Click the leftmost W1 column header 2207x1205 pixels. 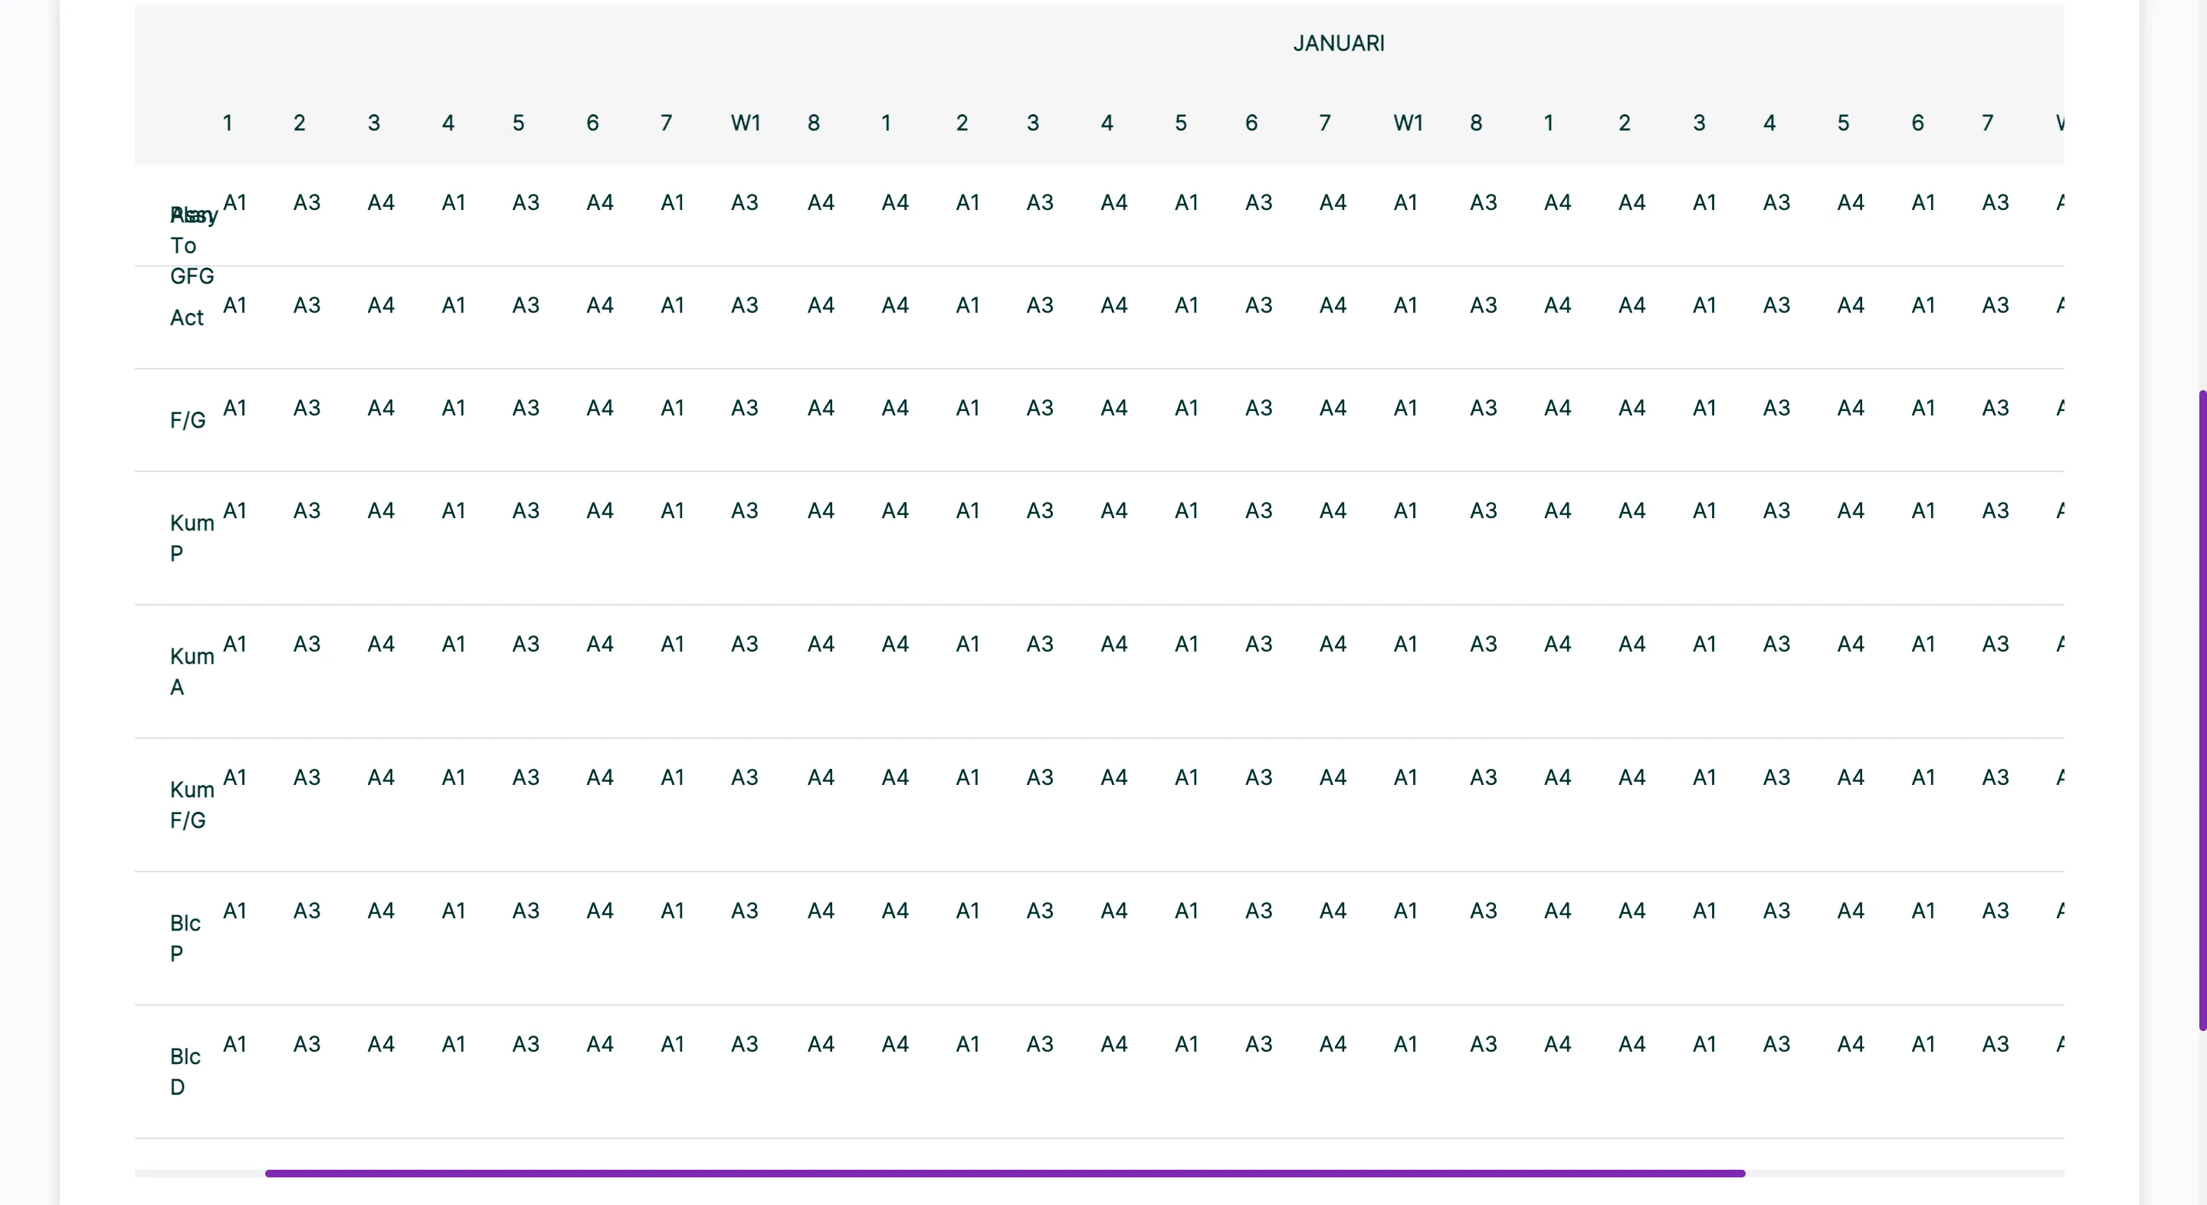pyautogui.click(x=746, y=123)
